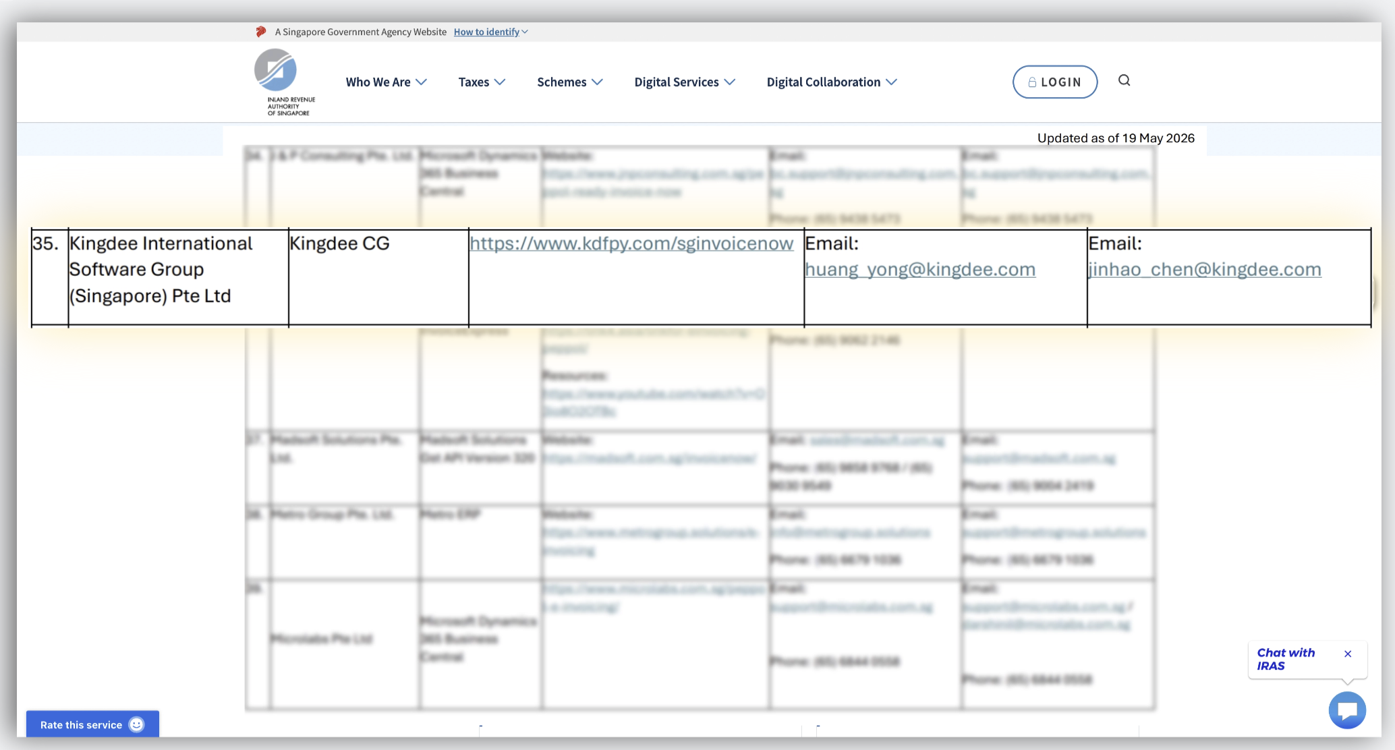Click the IRAS logo in the header

pyautogui.click(x=284, y=82)
